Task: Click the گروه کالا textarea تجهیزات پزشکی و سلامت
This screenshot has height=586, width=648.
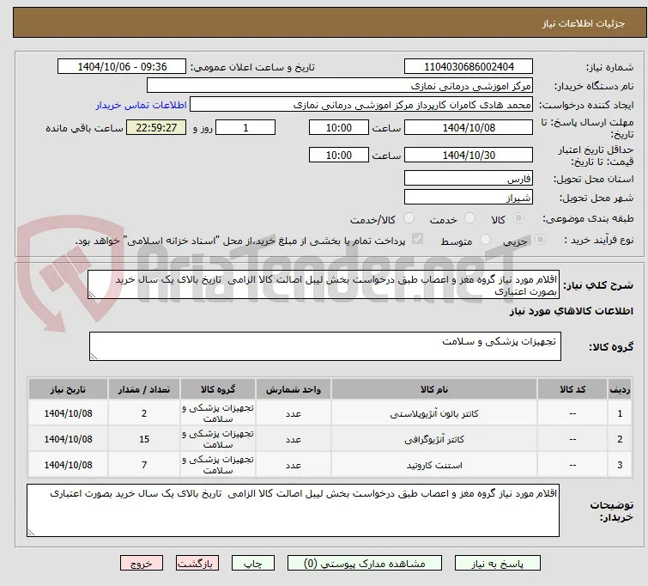Action: [x=324, y=346]
